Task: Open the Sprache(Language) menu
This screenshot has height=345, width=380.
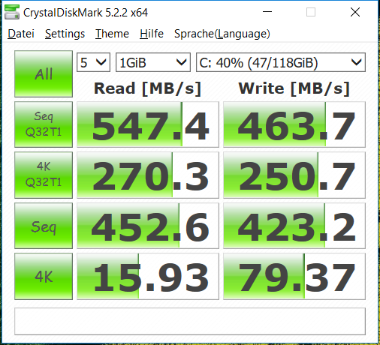Action: click(222, 34)
